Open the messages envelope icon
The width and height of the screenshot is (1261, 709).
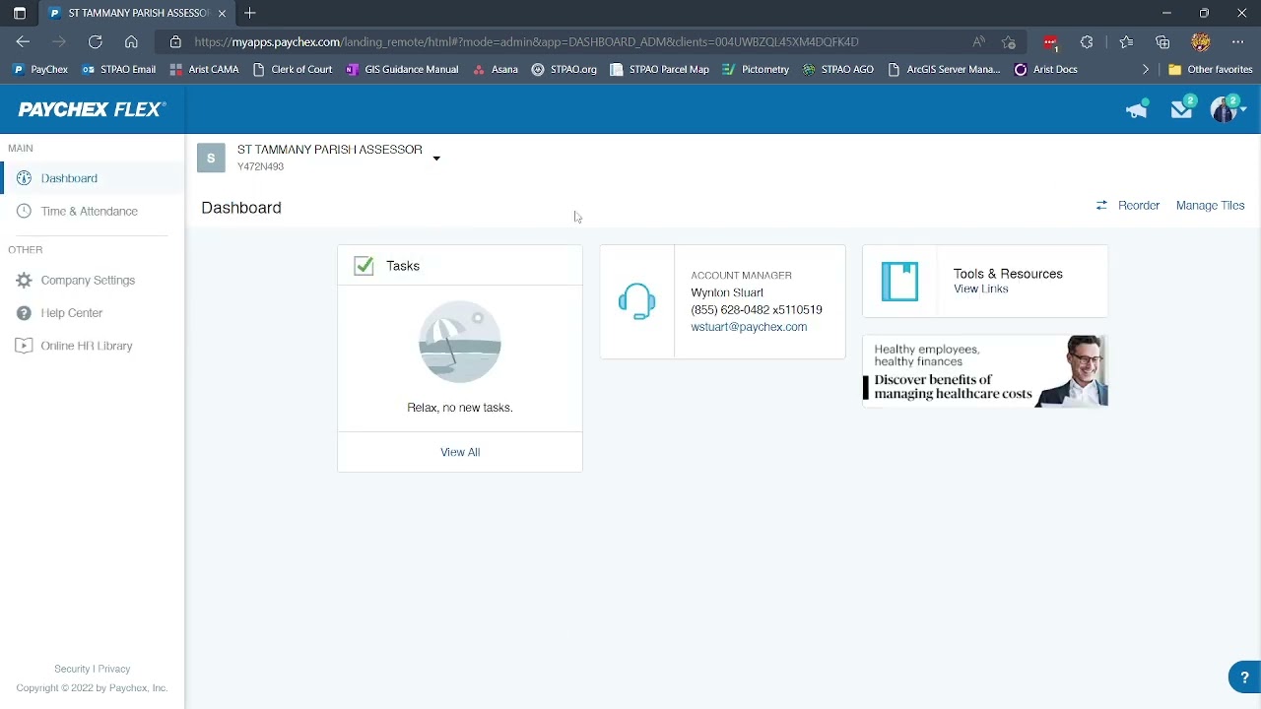(x=1182, y=108)
